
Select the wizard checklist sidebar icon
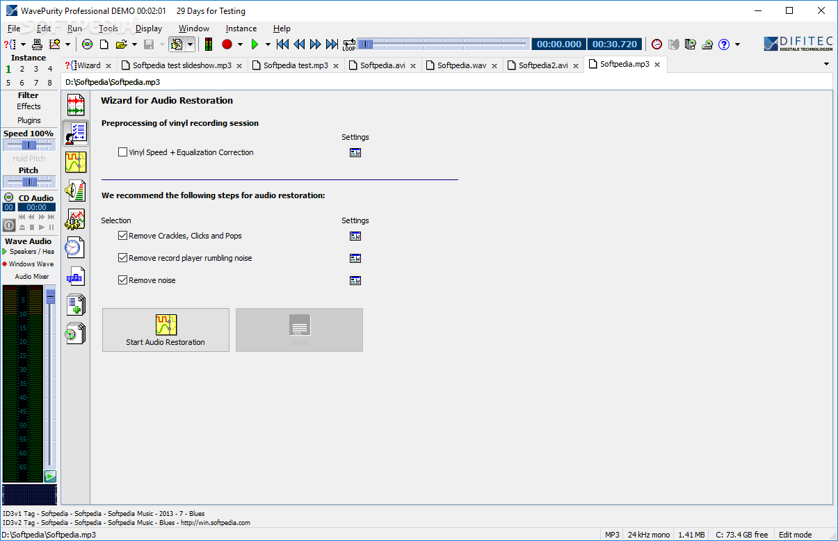pyautogui.click(x=75, y=133)
